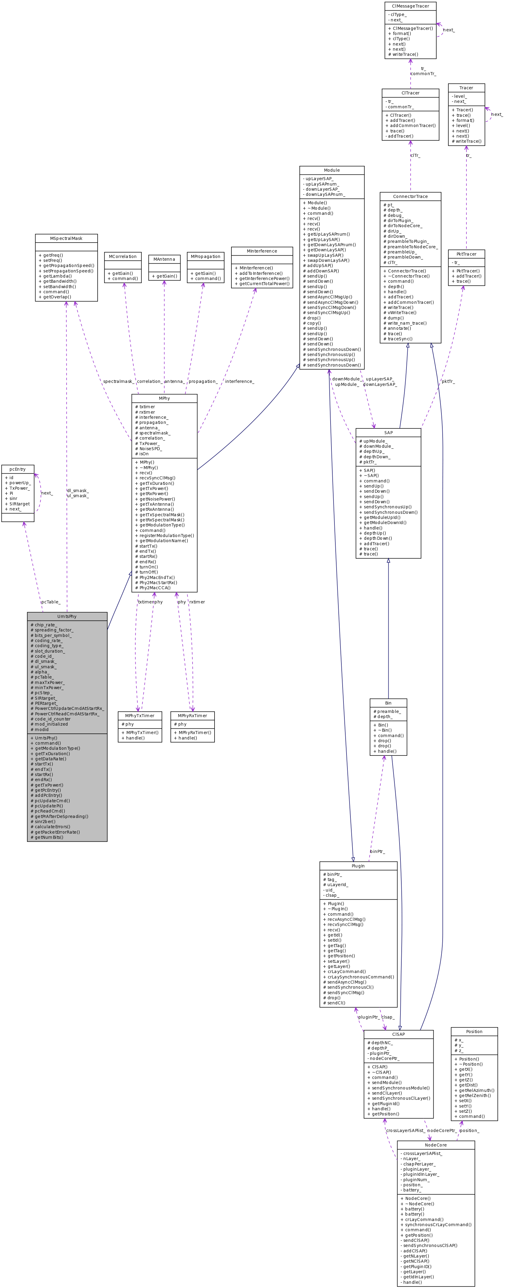Screen dimensions: 505x1288
Task: Open the ClMessageTracer class node
Action: 410,30
